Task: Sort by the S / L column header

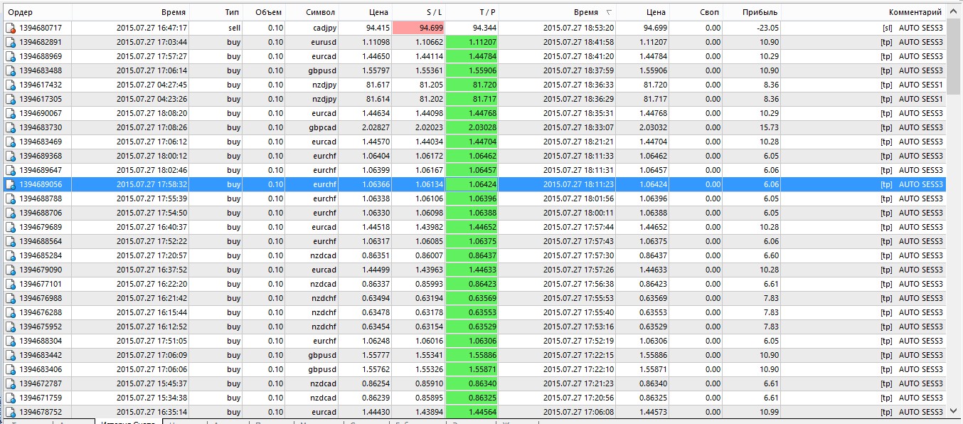Action: point(419,13)
